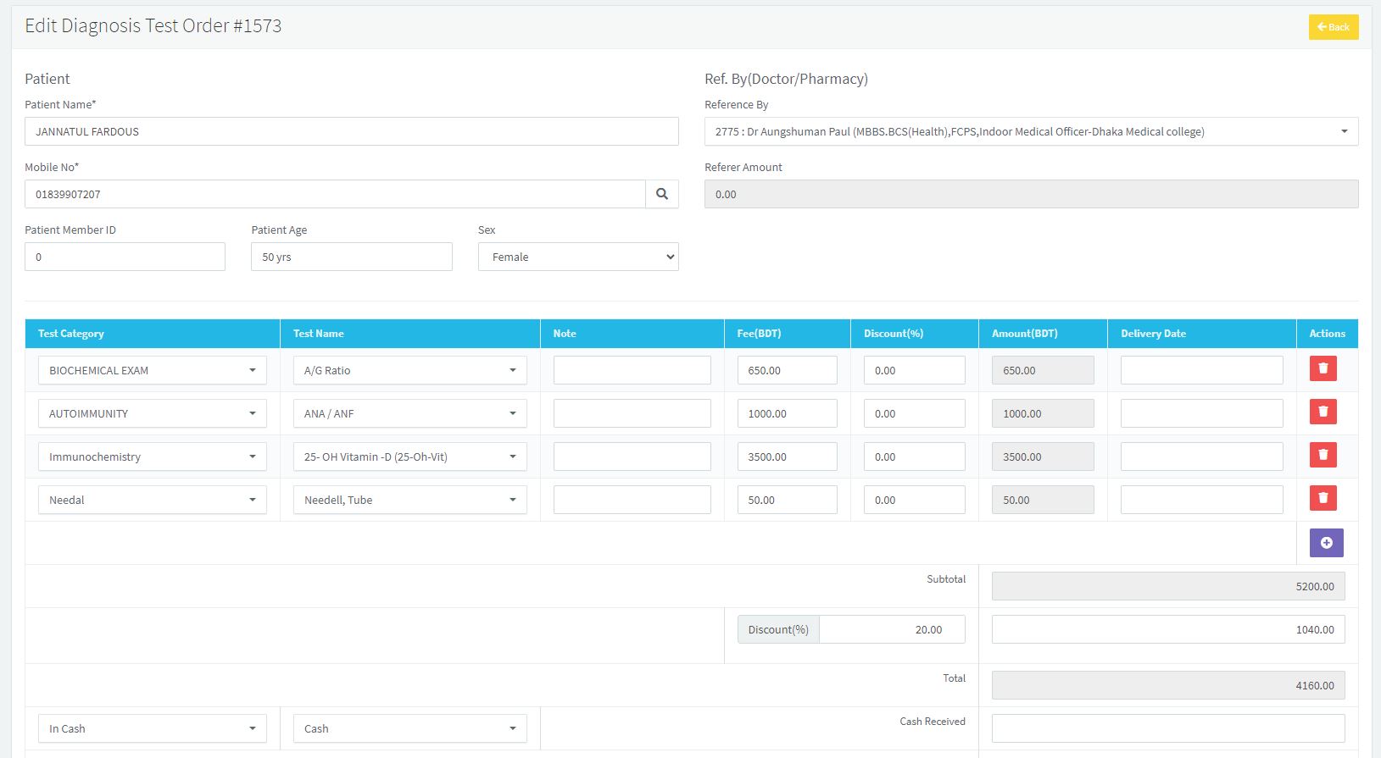Delete the A/G Ratio test row

(1323, 368)
